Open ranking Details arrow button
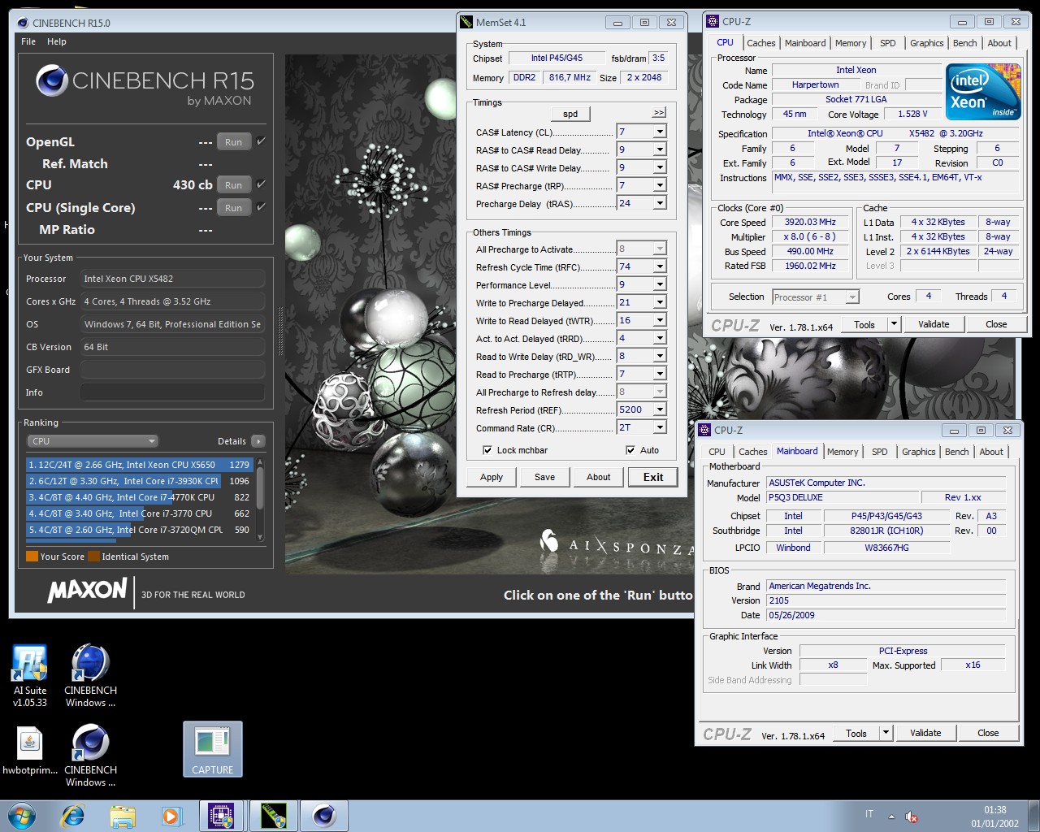Screen dimensions: 1040x832 click(258, 441)
